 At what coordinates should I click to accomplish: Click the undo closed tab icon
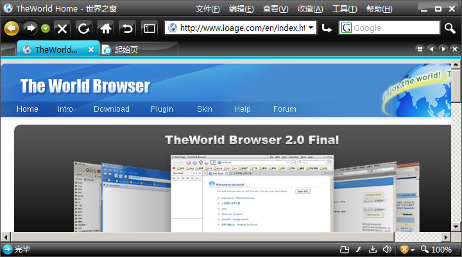point(127,29)
